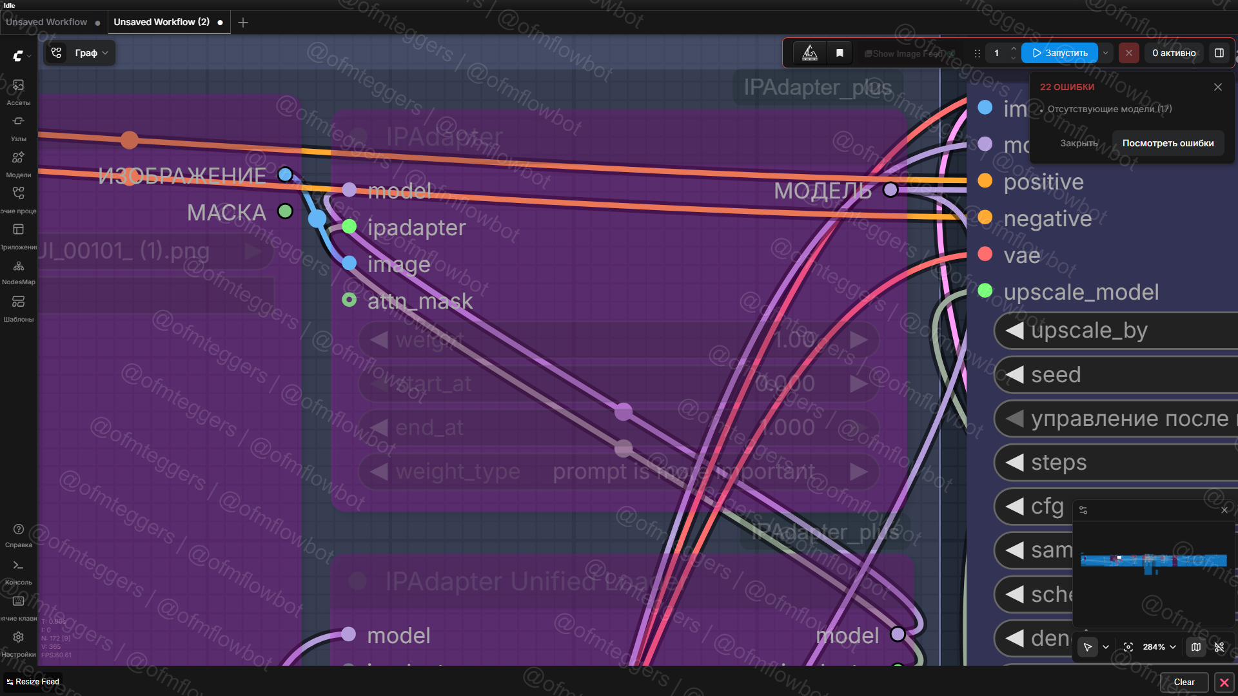Viewport: 1238px width, 696px height.
Task: Toggle link visibility icon next to the minimap button
Action: click(1219, 647)
